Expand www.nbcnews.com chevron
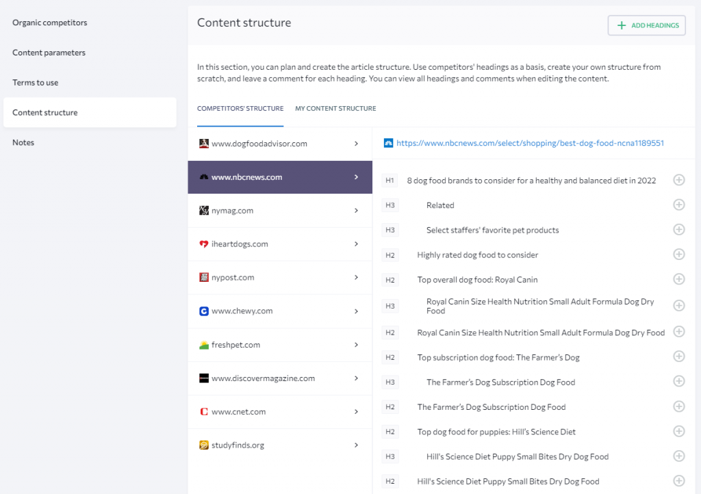 pos(356,177)
